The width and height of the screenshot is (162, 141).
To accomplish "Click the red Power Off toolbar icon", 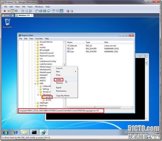I will [x=5, y=11].
